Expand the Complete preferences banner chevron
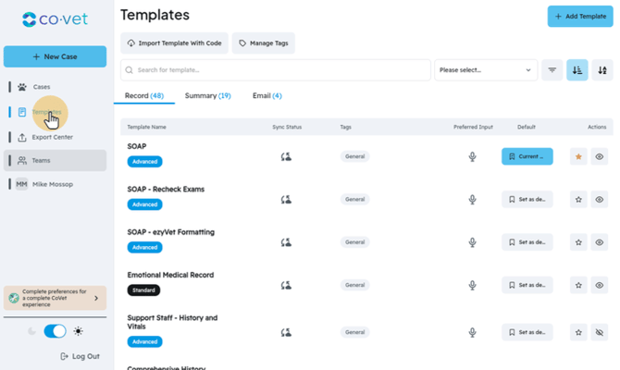This screenshot has height=370, width=620. [x=96, y=298]
